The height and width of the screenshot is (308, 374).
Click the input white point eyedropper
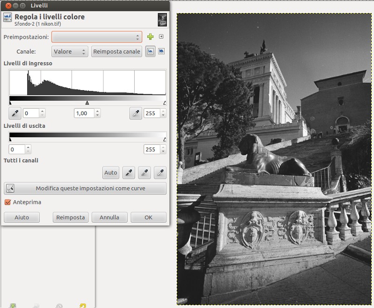[136, 113]
